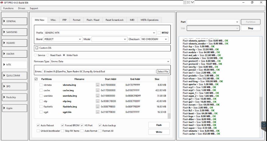The height and width of the screenshot is (141, 267).
Task: Click the grid icon in top overlay bar
Action: 185,2
